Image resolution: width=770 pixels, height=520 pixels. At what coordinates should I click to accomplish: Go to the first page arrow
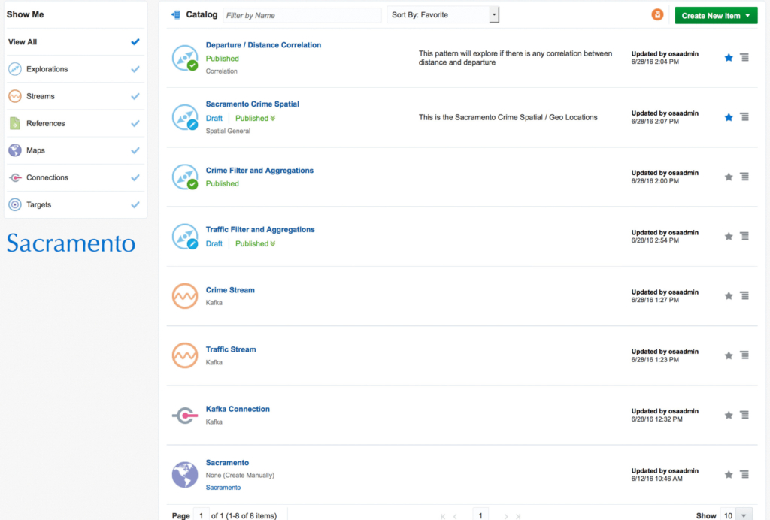tap(443, 516)
